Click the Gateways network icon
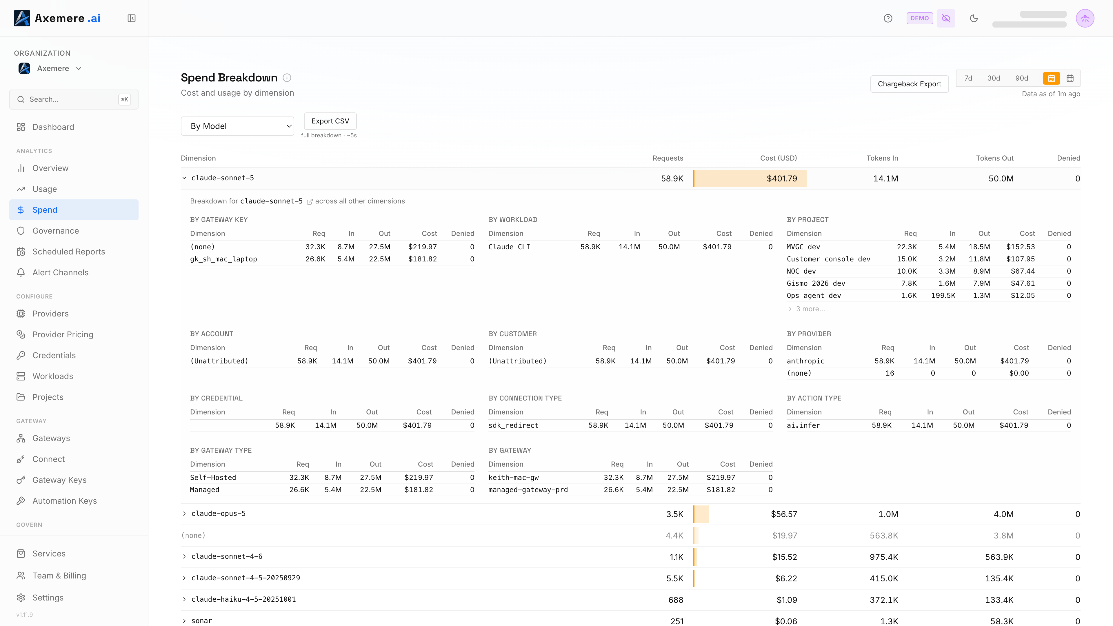This screenshot has height=626, width=1113. (x=21, y=438)
